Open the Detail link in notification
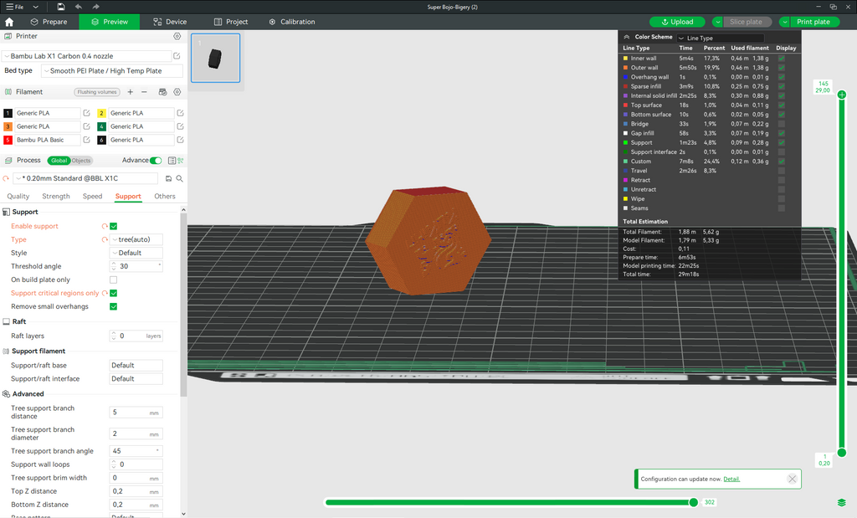 [x=731, y=480]
